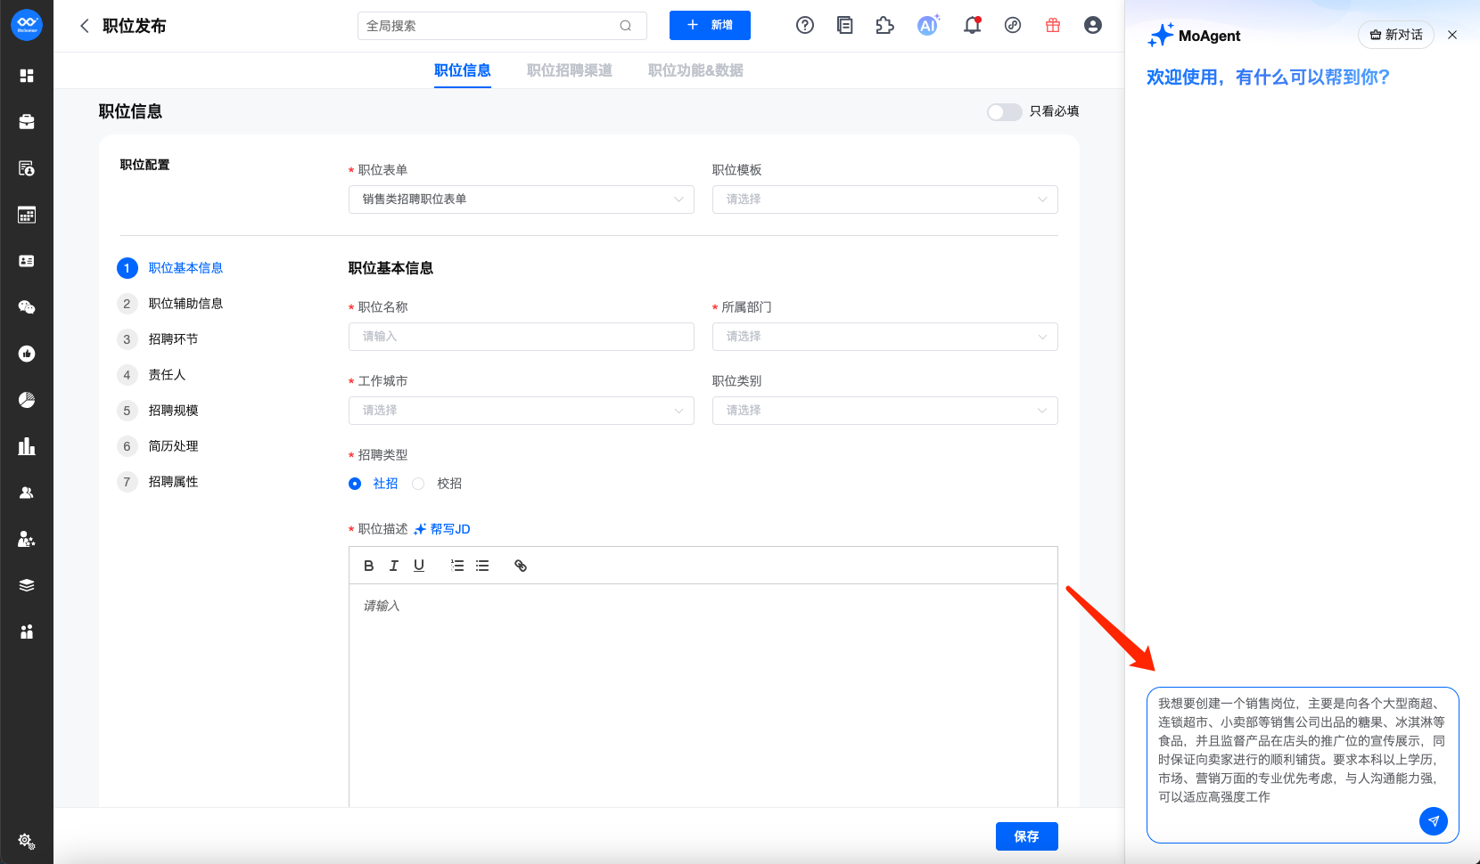Open the pie chart icon in sidebar
1480x864 pixels.
click(x=27, y=400)
